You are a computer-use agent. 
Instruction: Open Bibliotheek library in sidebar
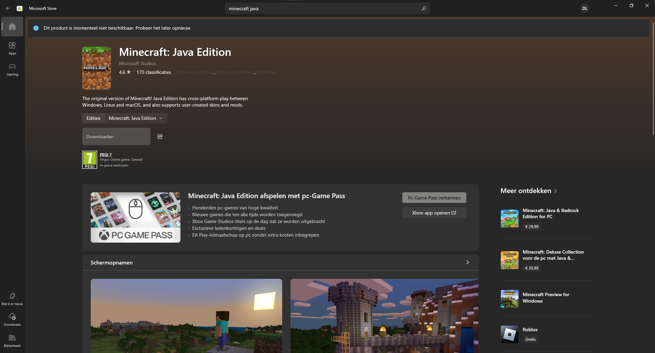[12, 341]
